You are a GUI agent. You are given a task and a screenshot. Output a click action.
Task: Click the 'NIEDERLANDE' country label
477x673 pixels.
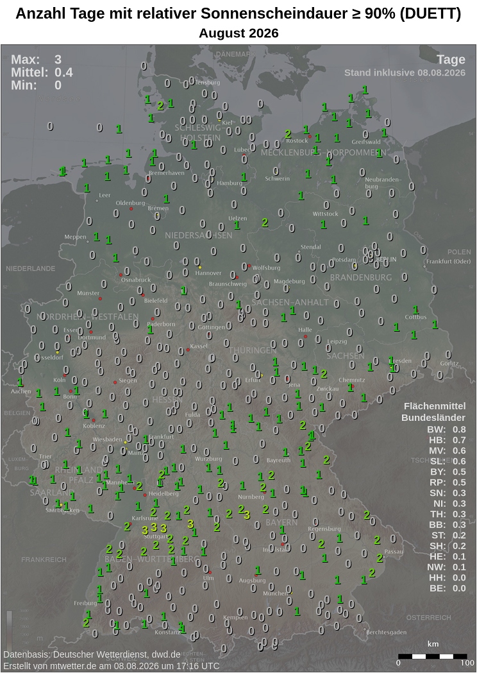click(x=31, y=268)
